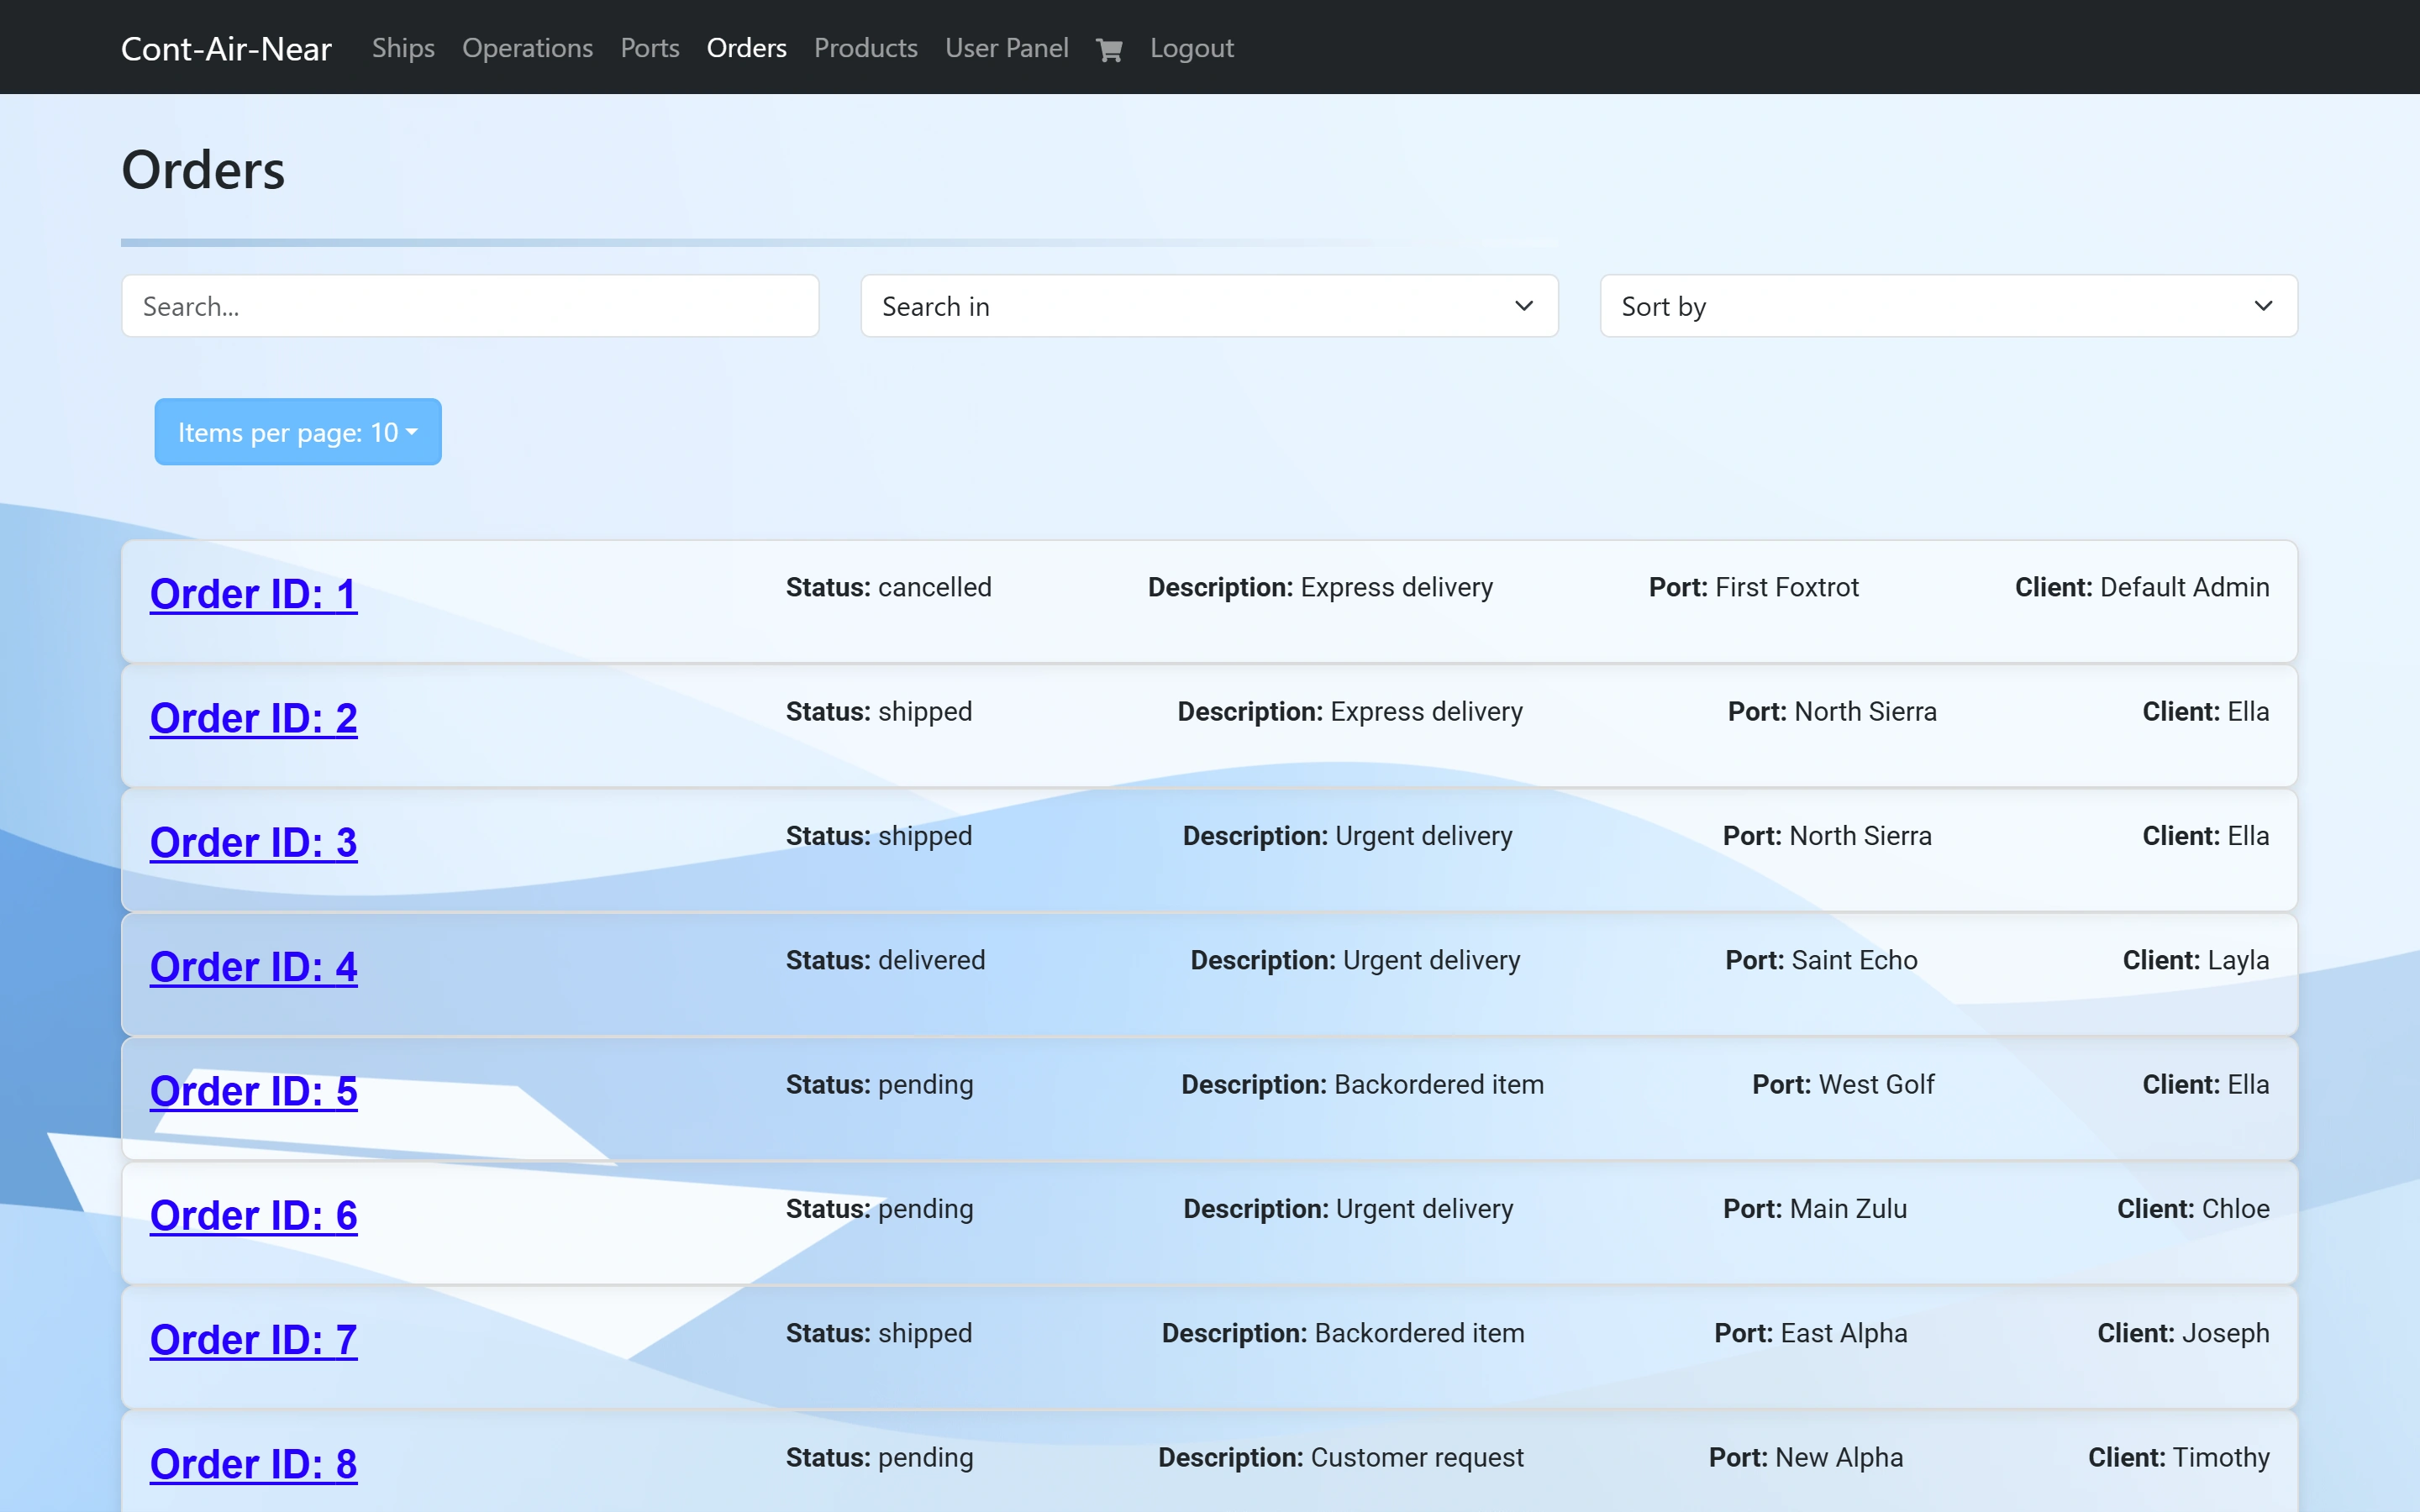Expand the Sort by dropdown

[1948, 306]
